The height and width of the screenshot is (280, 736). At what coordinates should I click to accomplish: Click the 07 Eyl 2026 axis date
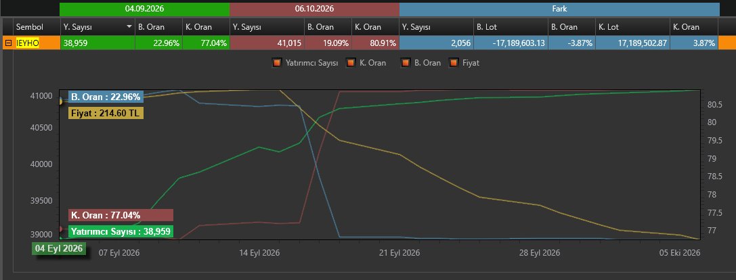(x=119, y=253)
